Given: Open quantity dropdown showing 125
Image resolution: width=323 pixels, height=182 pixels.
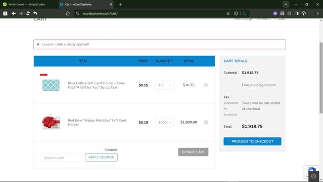Looking at the screenshot, I should [x=164, y=85].
